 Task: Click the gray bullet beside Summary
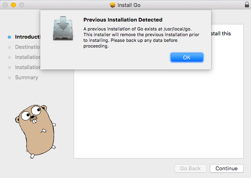click(9, 78)
